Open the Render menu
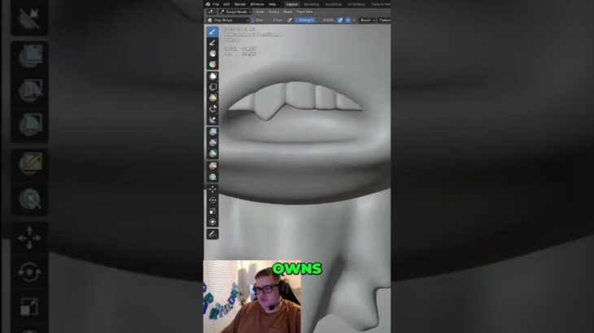Screen dimensions: 594x333 [240, 4]
